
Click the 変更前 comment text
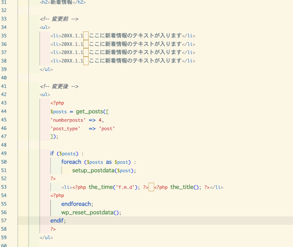(60, 19)
